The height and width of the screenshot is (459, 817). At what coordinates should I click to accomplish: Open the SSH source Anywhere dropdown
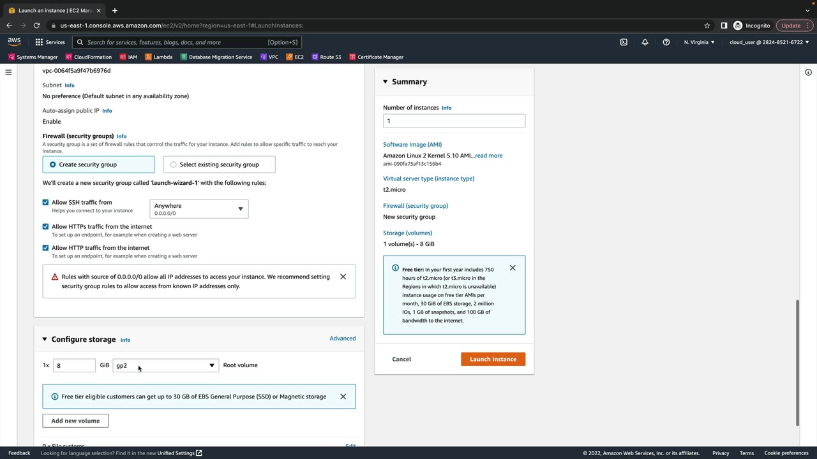pyautogui.click(x=199, y=209)
